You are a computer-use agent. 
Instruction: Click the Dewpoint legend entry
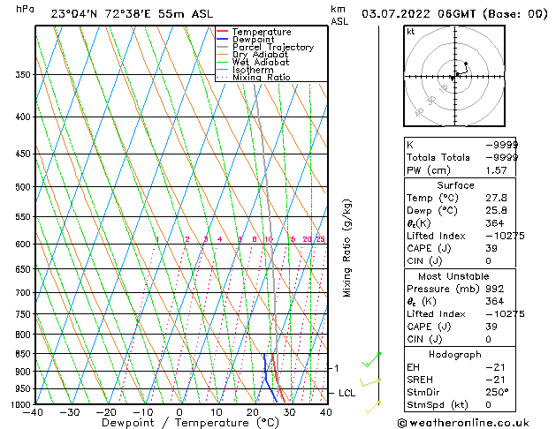[246, 40]
